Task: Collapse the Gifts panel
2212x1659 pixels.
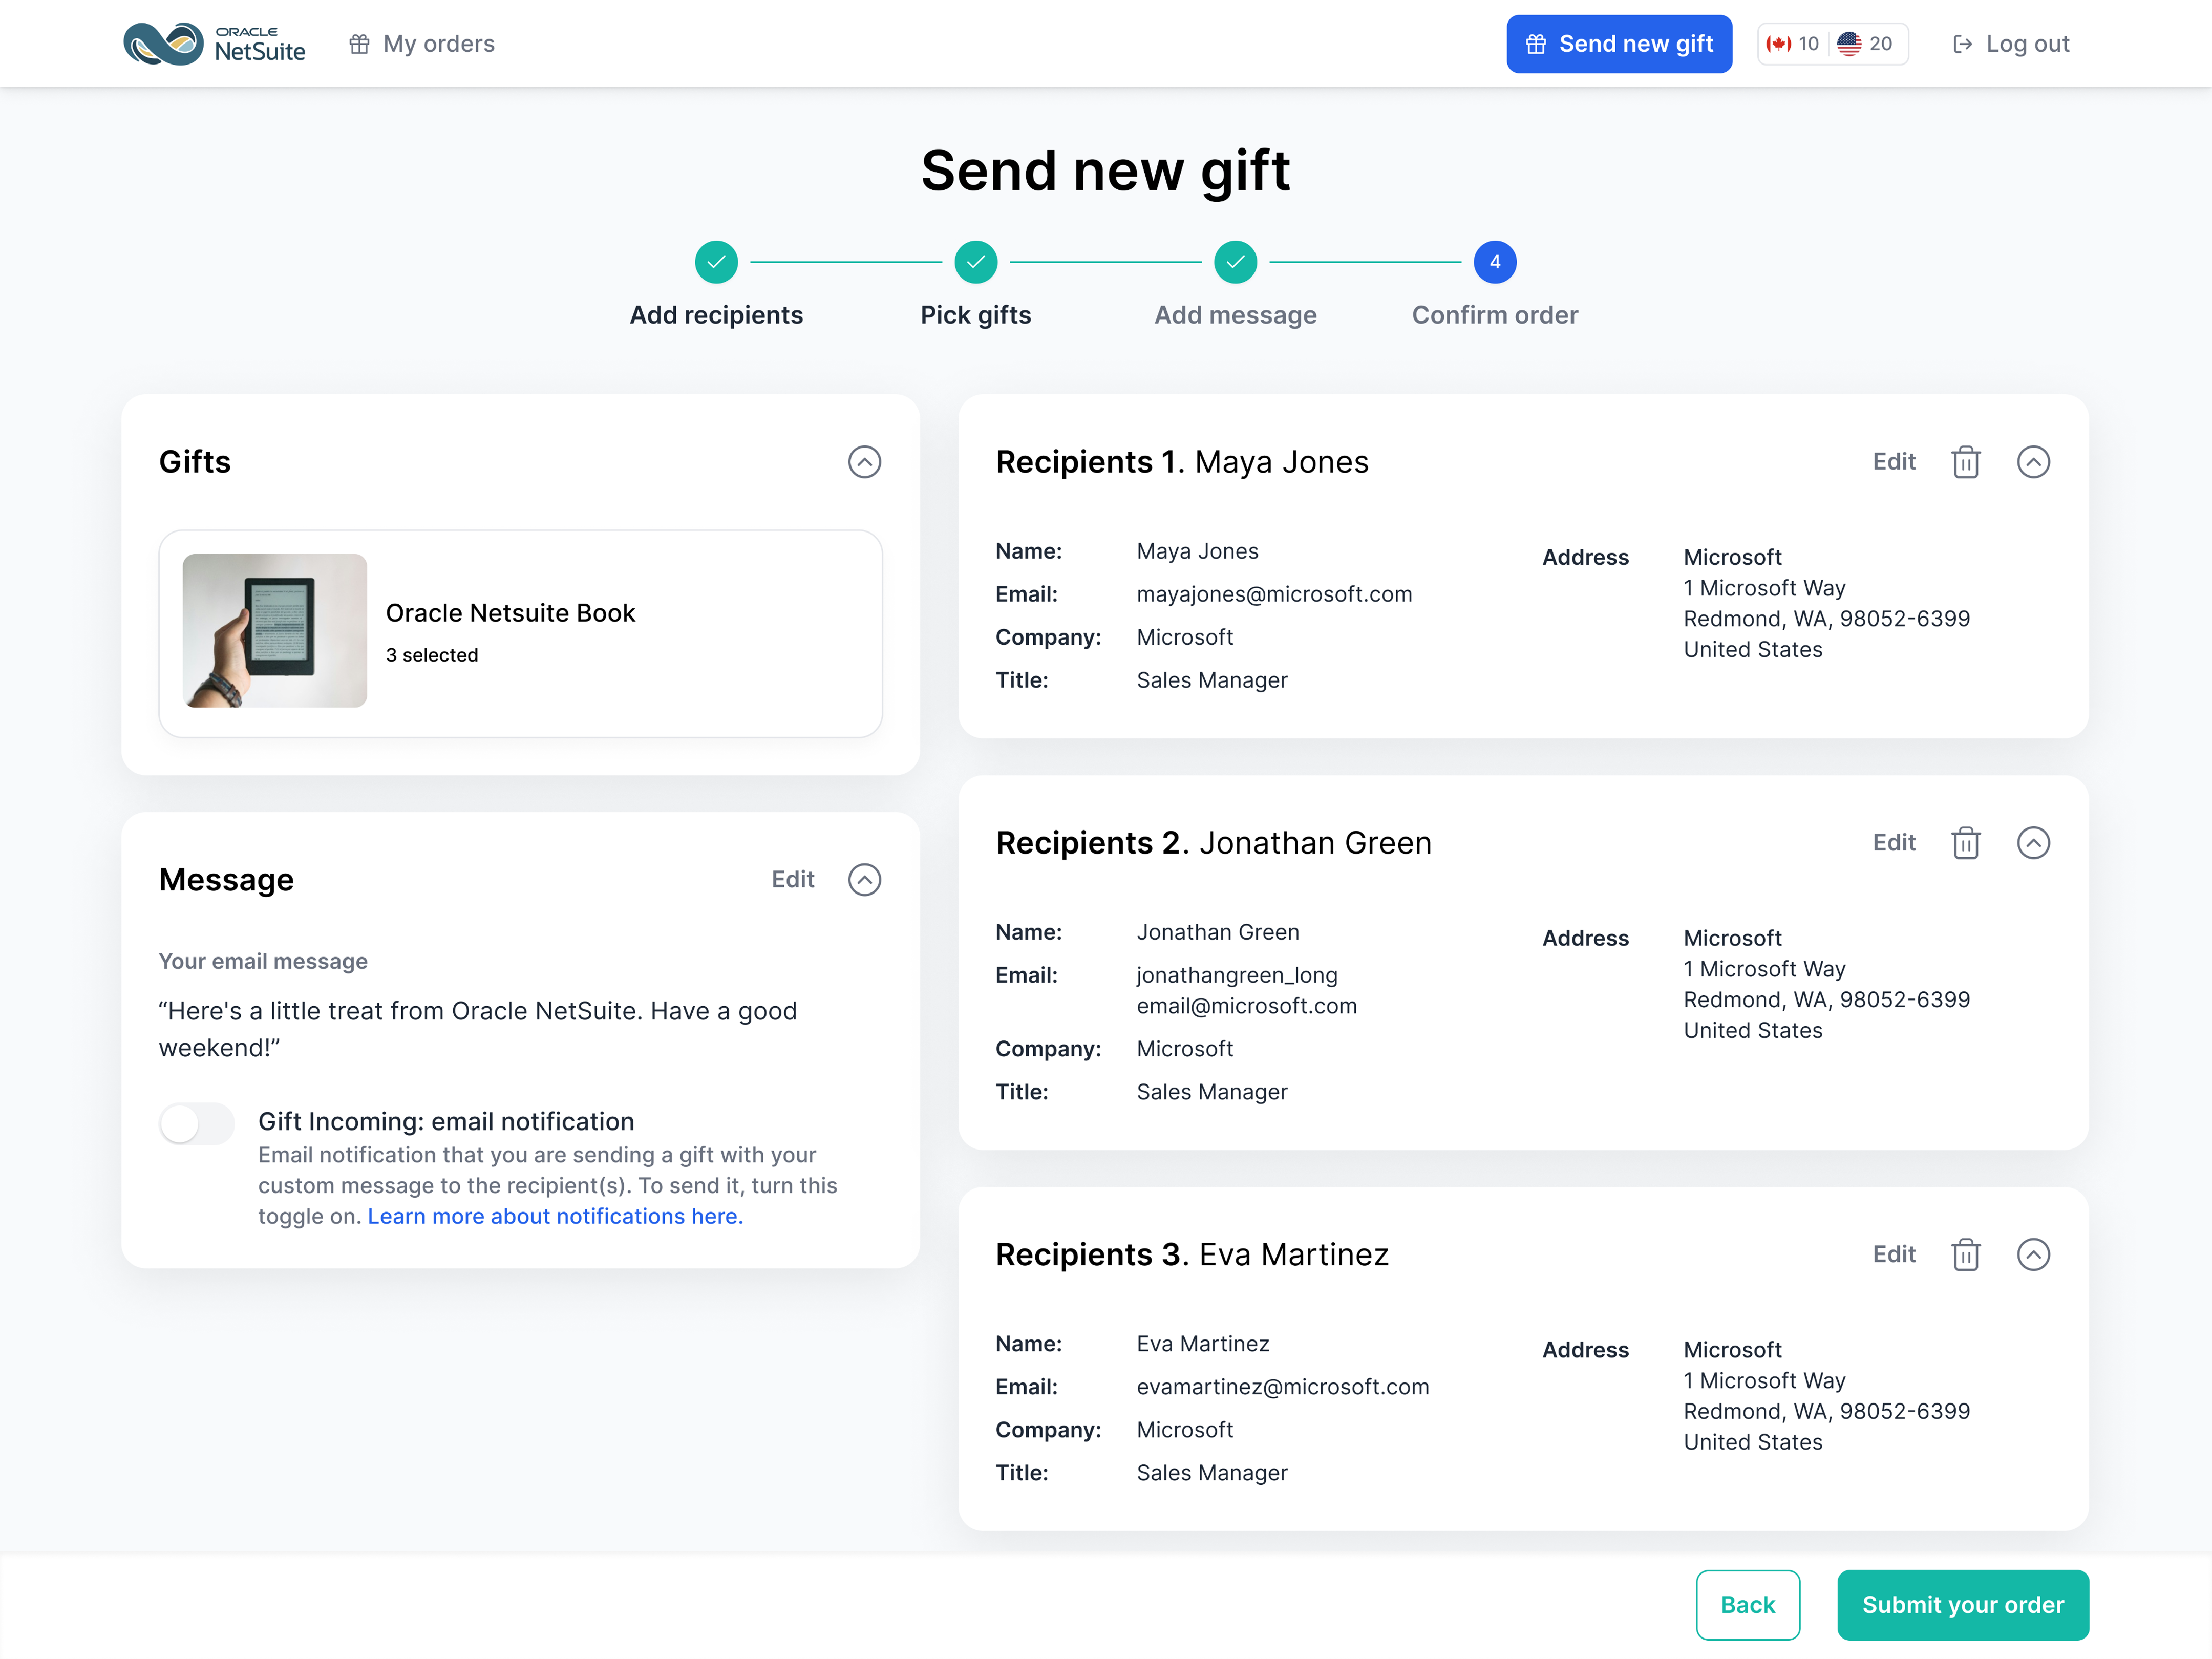Action: pyautogui.click(x=864, y=462)
